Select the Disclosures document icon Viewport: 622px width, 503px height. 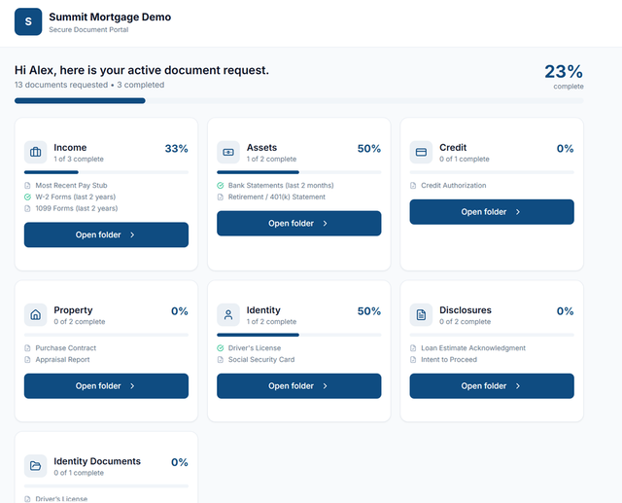click(x=421, y=315)
